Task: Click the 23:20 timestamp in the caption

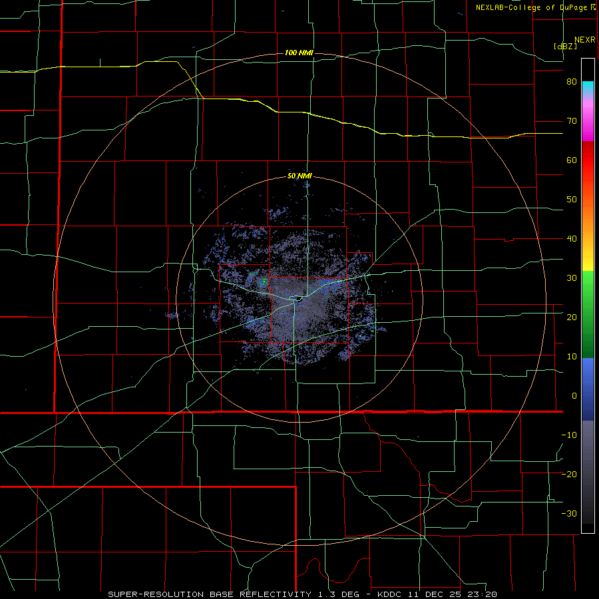Action: coord(483,594)
